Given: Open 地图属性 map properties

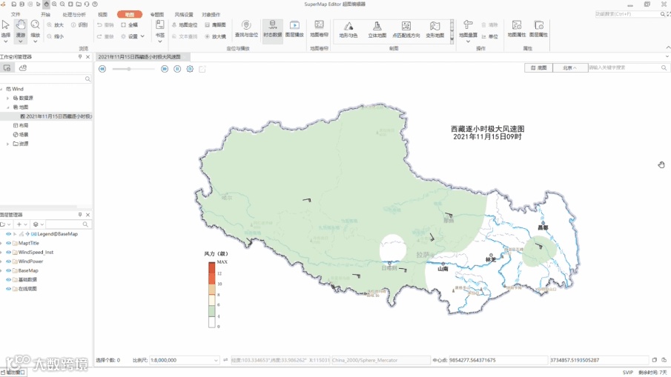Looking at the screenshot, I should pos(517,29).
